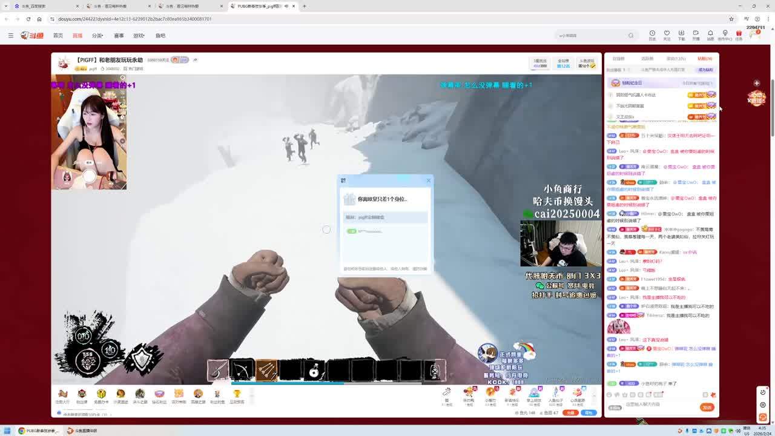Click the 充值 recharge button

[570, 413]
